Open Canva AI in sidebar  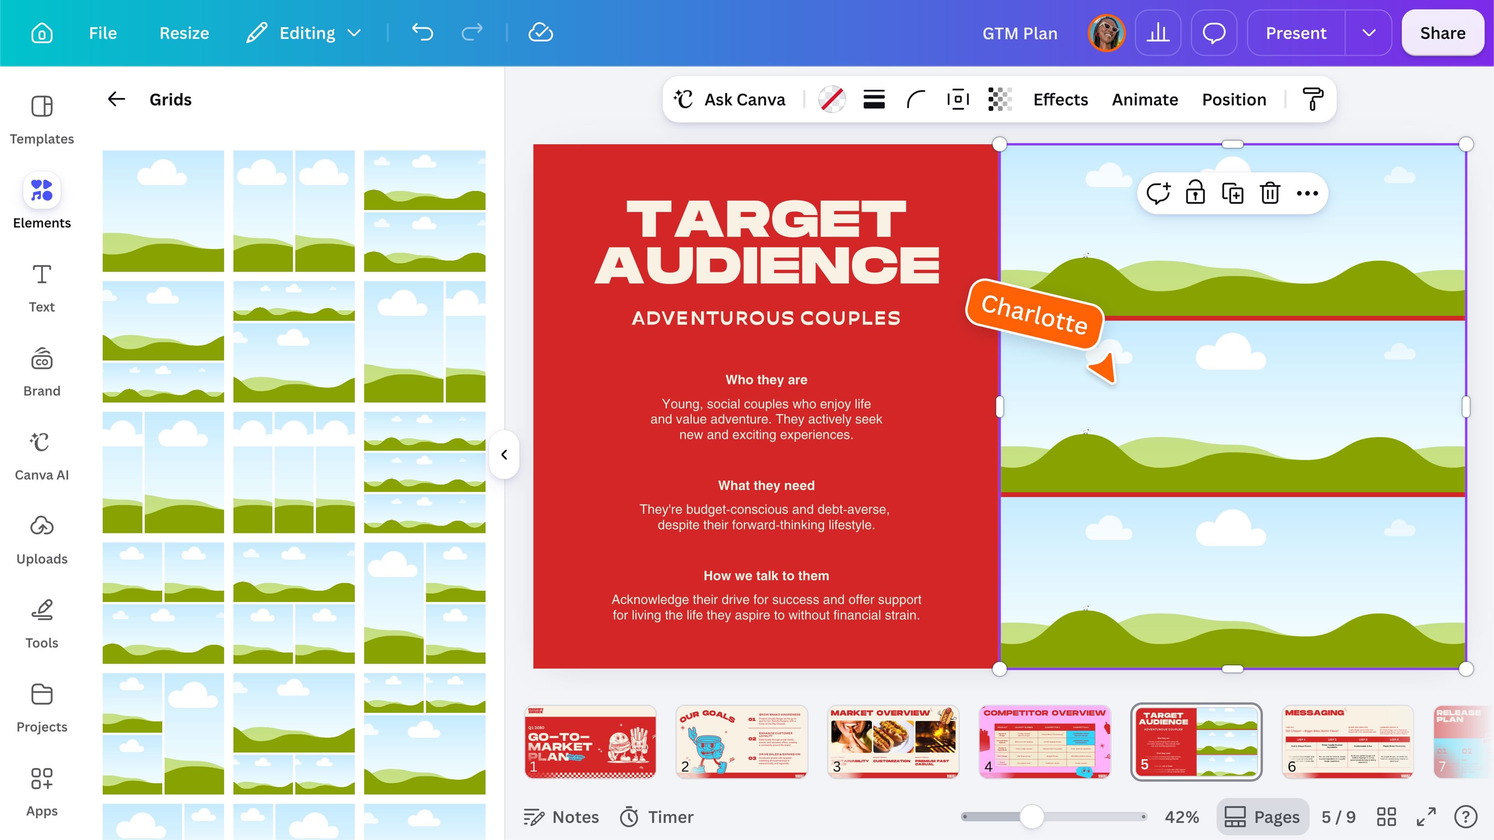pyautogui.click(x=42, y=456)
